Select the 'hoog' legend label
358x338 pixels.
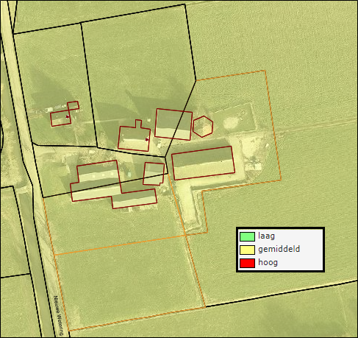point(268,262)
